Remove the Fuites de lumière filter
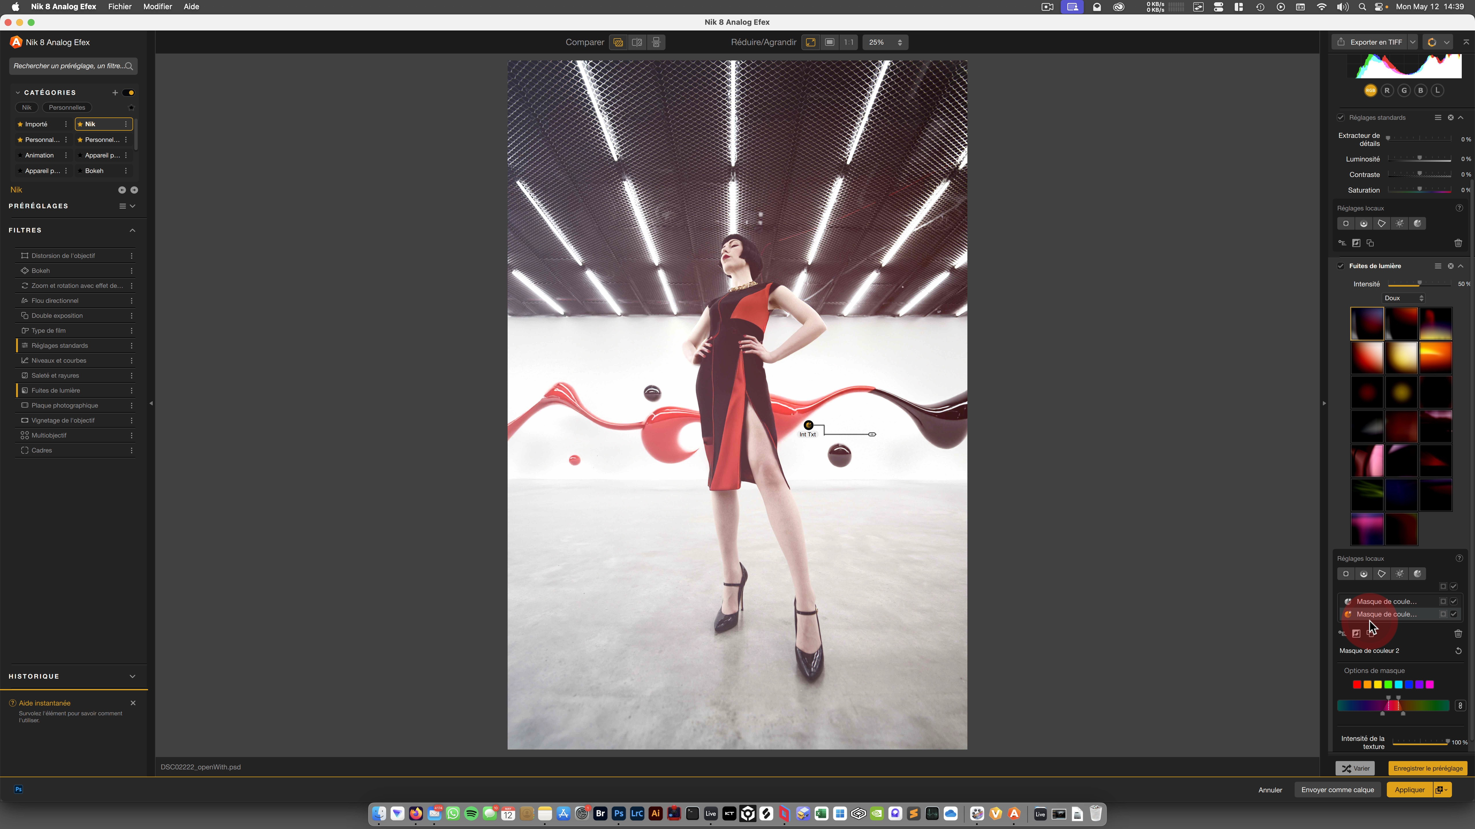The height and width of the screenshot is (829, 1475). 1451,266
